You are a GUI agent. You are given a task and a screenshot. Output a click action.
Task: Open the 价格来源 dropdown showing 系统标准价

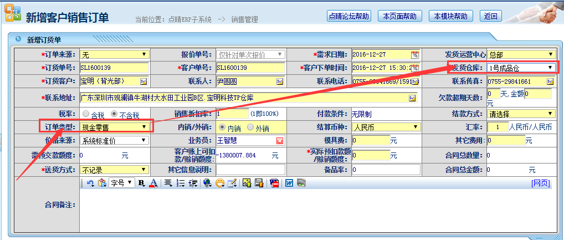pos(114,140)
